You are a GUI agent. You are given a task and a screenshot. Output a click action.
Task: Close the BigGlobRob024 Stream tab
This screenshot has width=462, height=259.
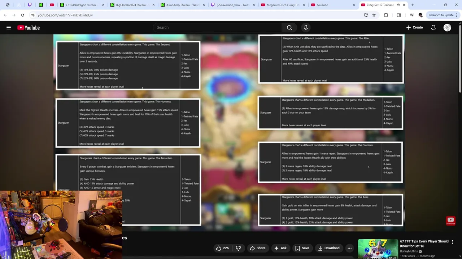click(153, 5)
